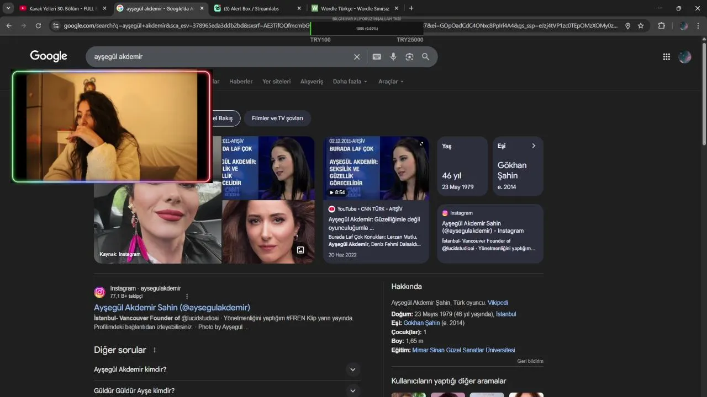
Task: Expand 'Ayşegül Akdemir kimdir?' question
Action: tap(227, 369)
